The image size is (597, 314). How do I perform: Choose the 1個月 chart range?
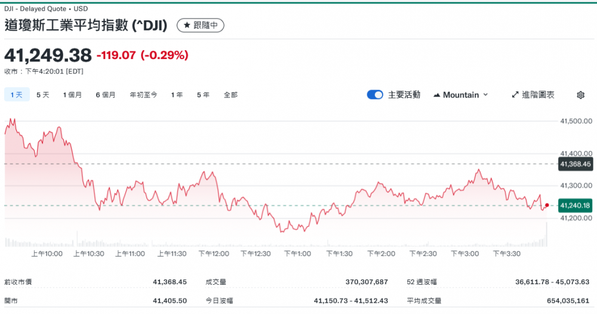click(72, 95)
